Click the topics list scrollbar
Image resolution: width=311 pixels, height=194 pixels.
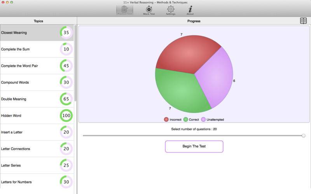[x=75, y=63]
